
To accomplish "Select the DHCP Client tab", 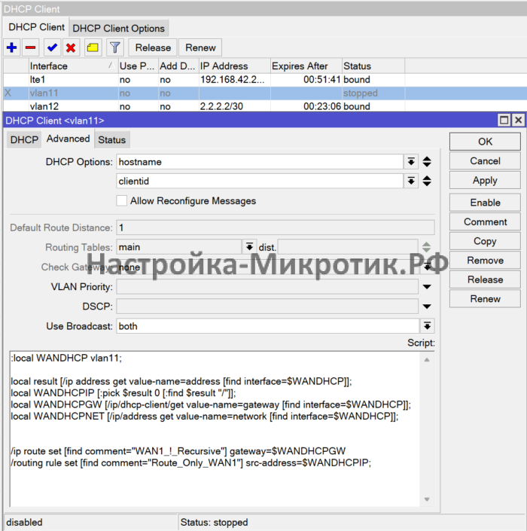I will 37,27.
